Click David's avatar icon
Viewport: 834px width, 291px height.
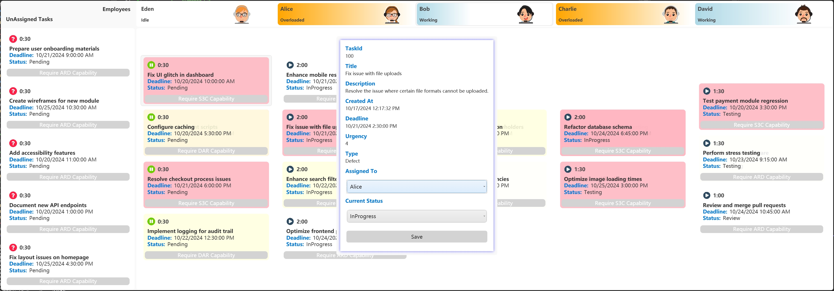(x=803, y=14)
